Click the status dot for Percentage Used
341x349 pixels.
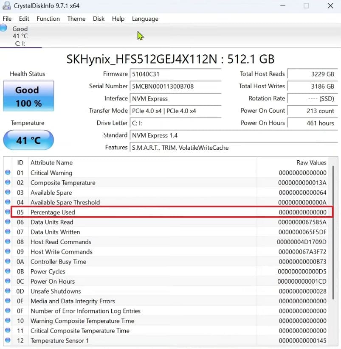(8, 212)
